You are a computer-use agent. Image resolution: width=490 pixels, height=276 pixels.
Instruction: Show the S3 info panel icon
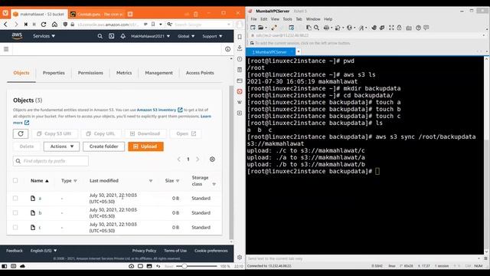(x=227, y=49)
